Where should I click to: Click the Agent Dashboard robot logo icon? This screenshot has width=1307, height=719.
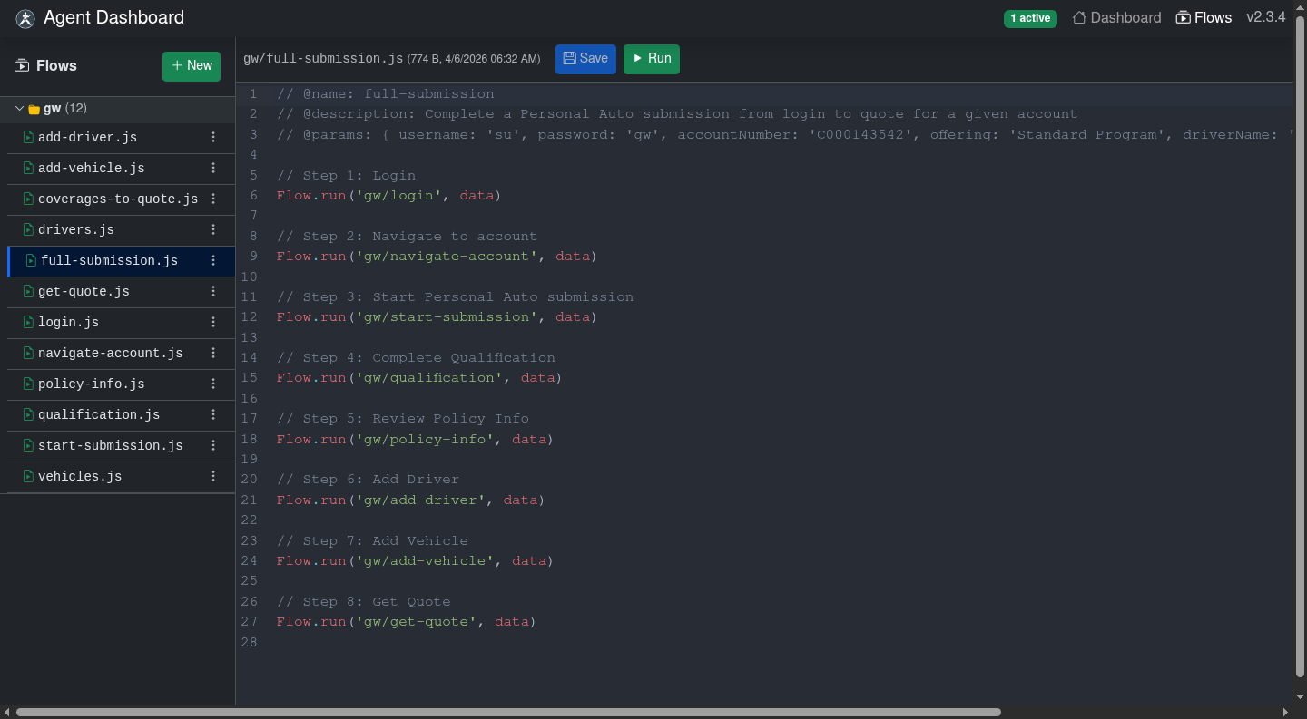25,18
